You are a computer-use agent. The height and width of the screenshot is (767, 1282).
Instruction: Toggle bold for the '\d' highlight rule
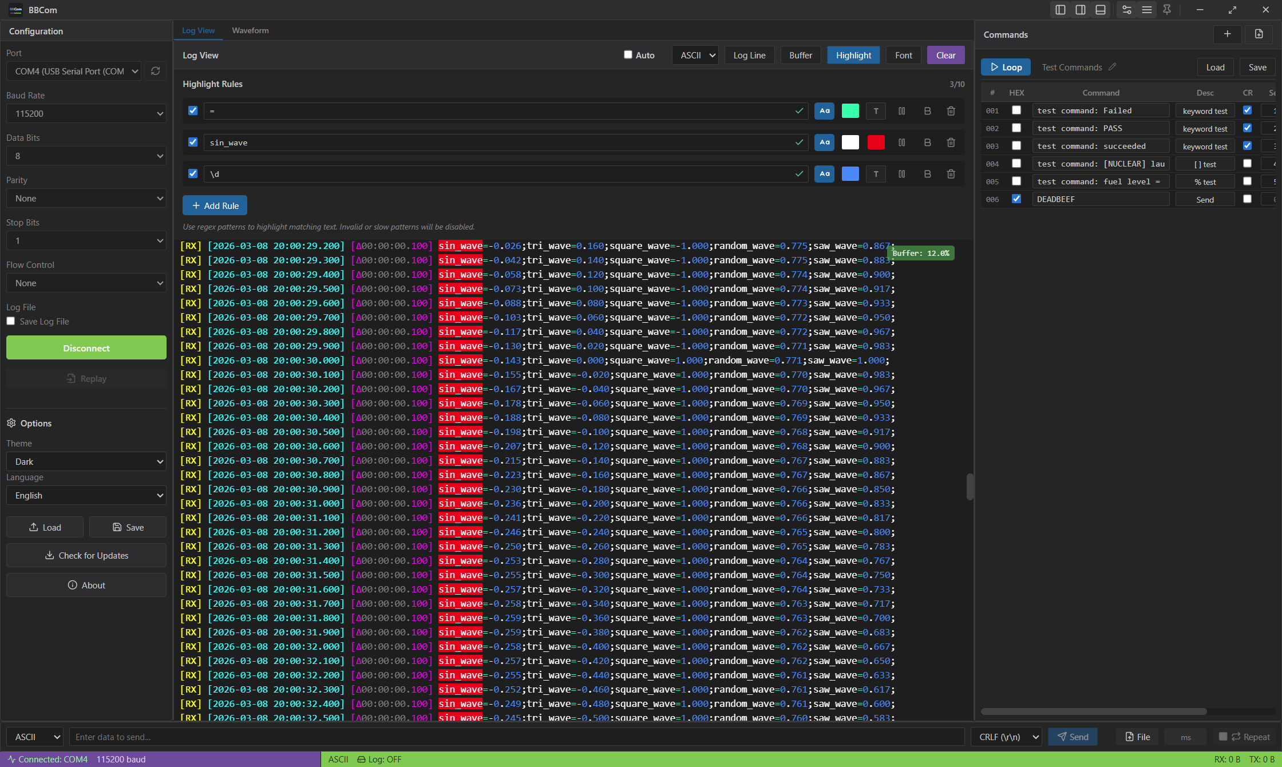(x=928, y=174)
